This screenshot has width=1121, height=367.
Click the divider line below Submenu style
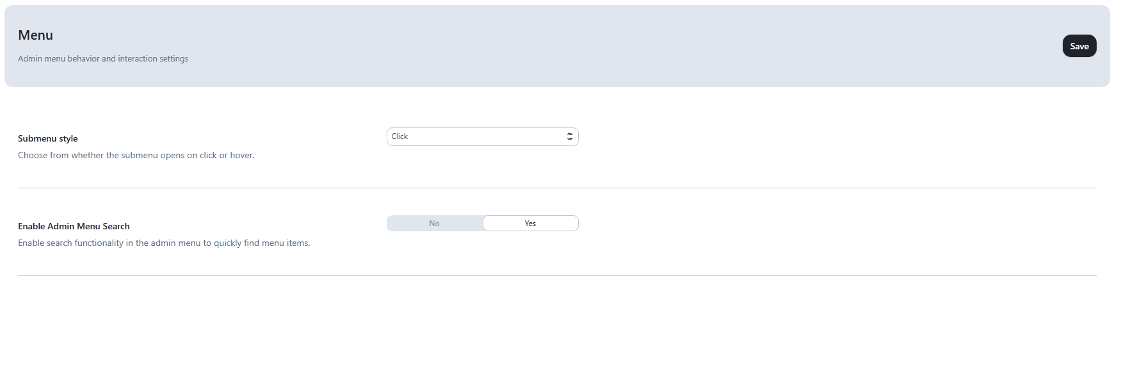click(557, 188)
